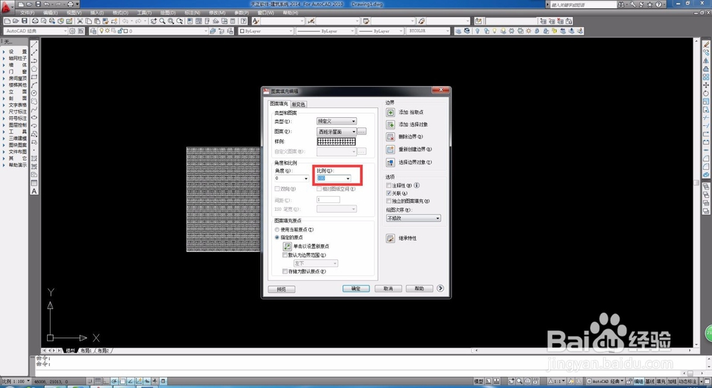Image resolution: width=712 pixels, height=388 pixels.
Task: Select 使用当前原点 radio button
Action: click(x=277, y=230)
